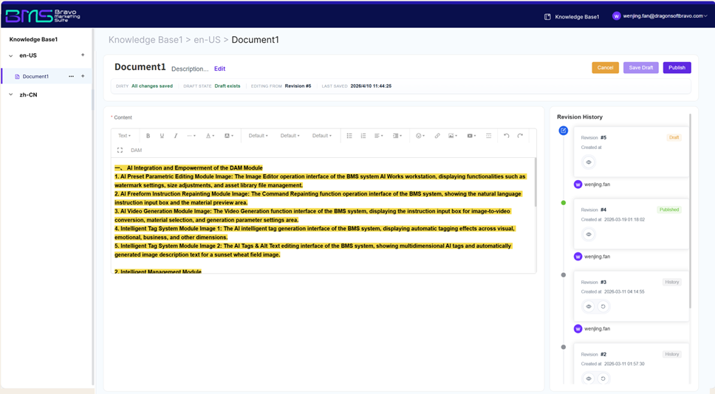The image size is (715, 394).
Task: Expand the zh-CN tree folder
Action: [x=11, y=94]
